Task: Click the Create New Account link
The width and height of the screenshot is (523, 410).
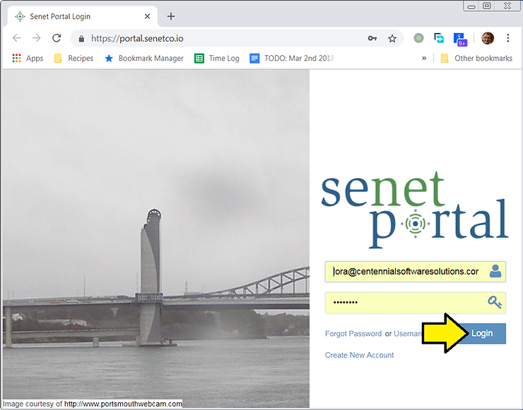Action: point(359,355)
